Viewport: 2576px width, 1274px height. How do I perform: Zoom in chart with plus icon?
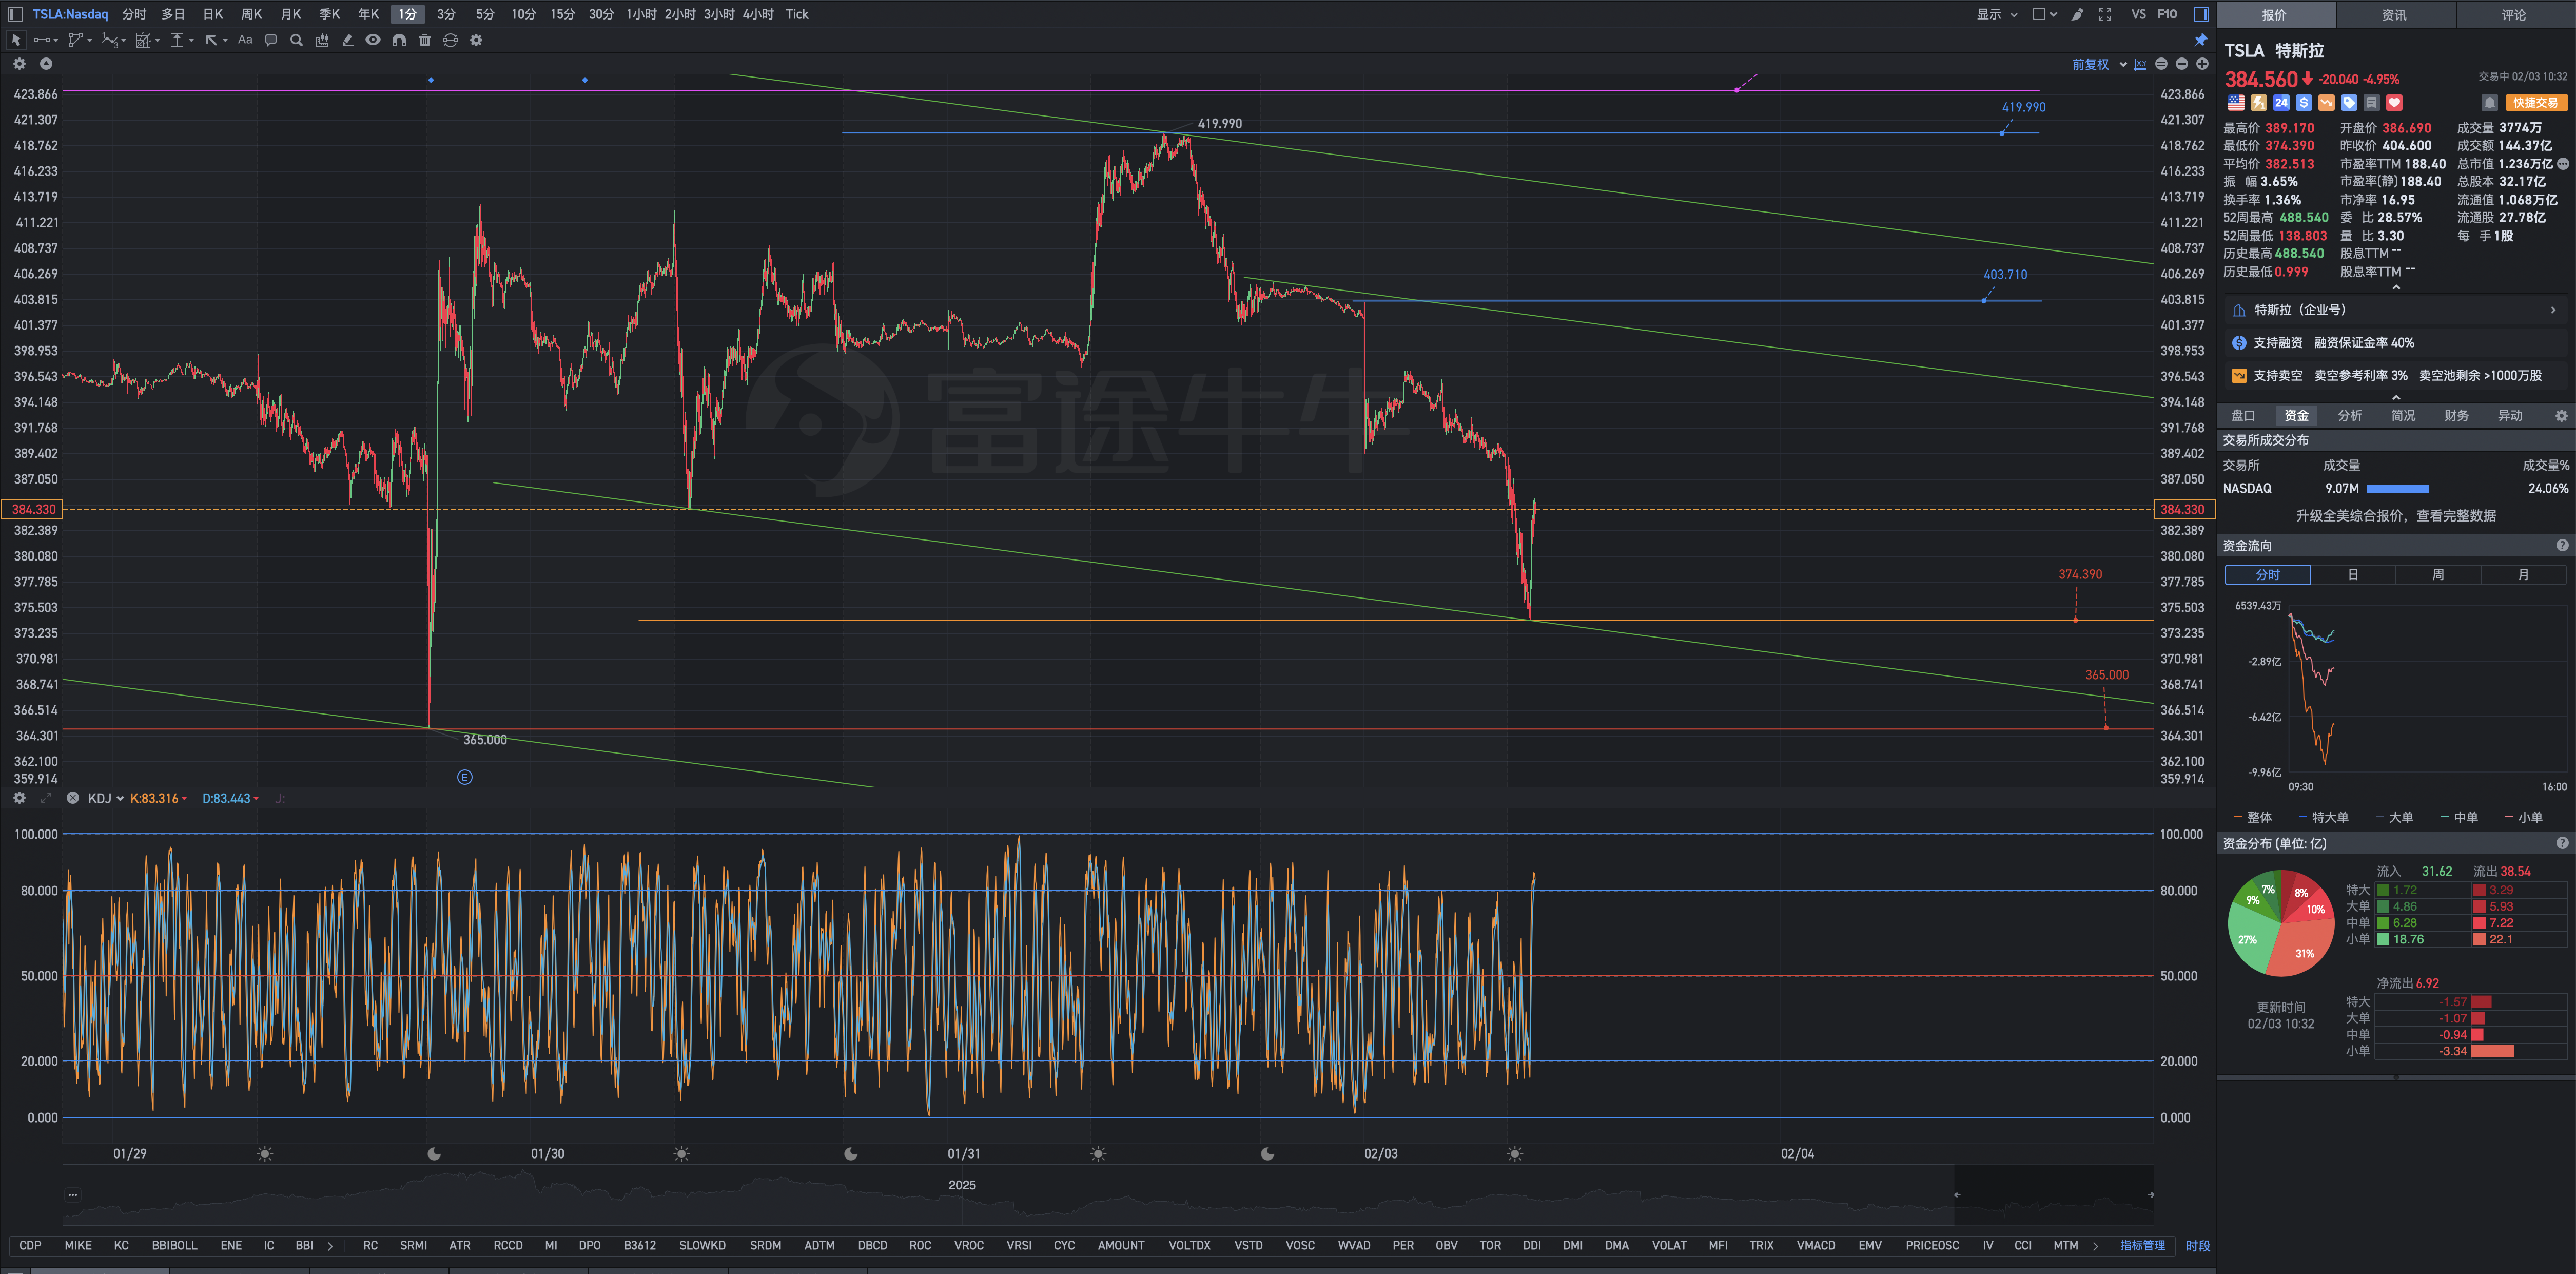coord(2202,64)
